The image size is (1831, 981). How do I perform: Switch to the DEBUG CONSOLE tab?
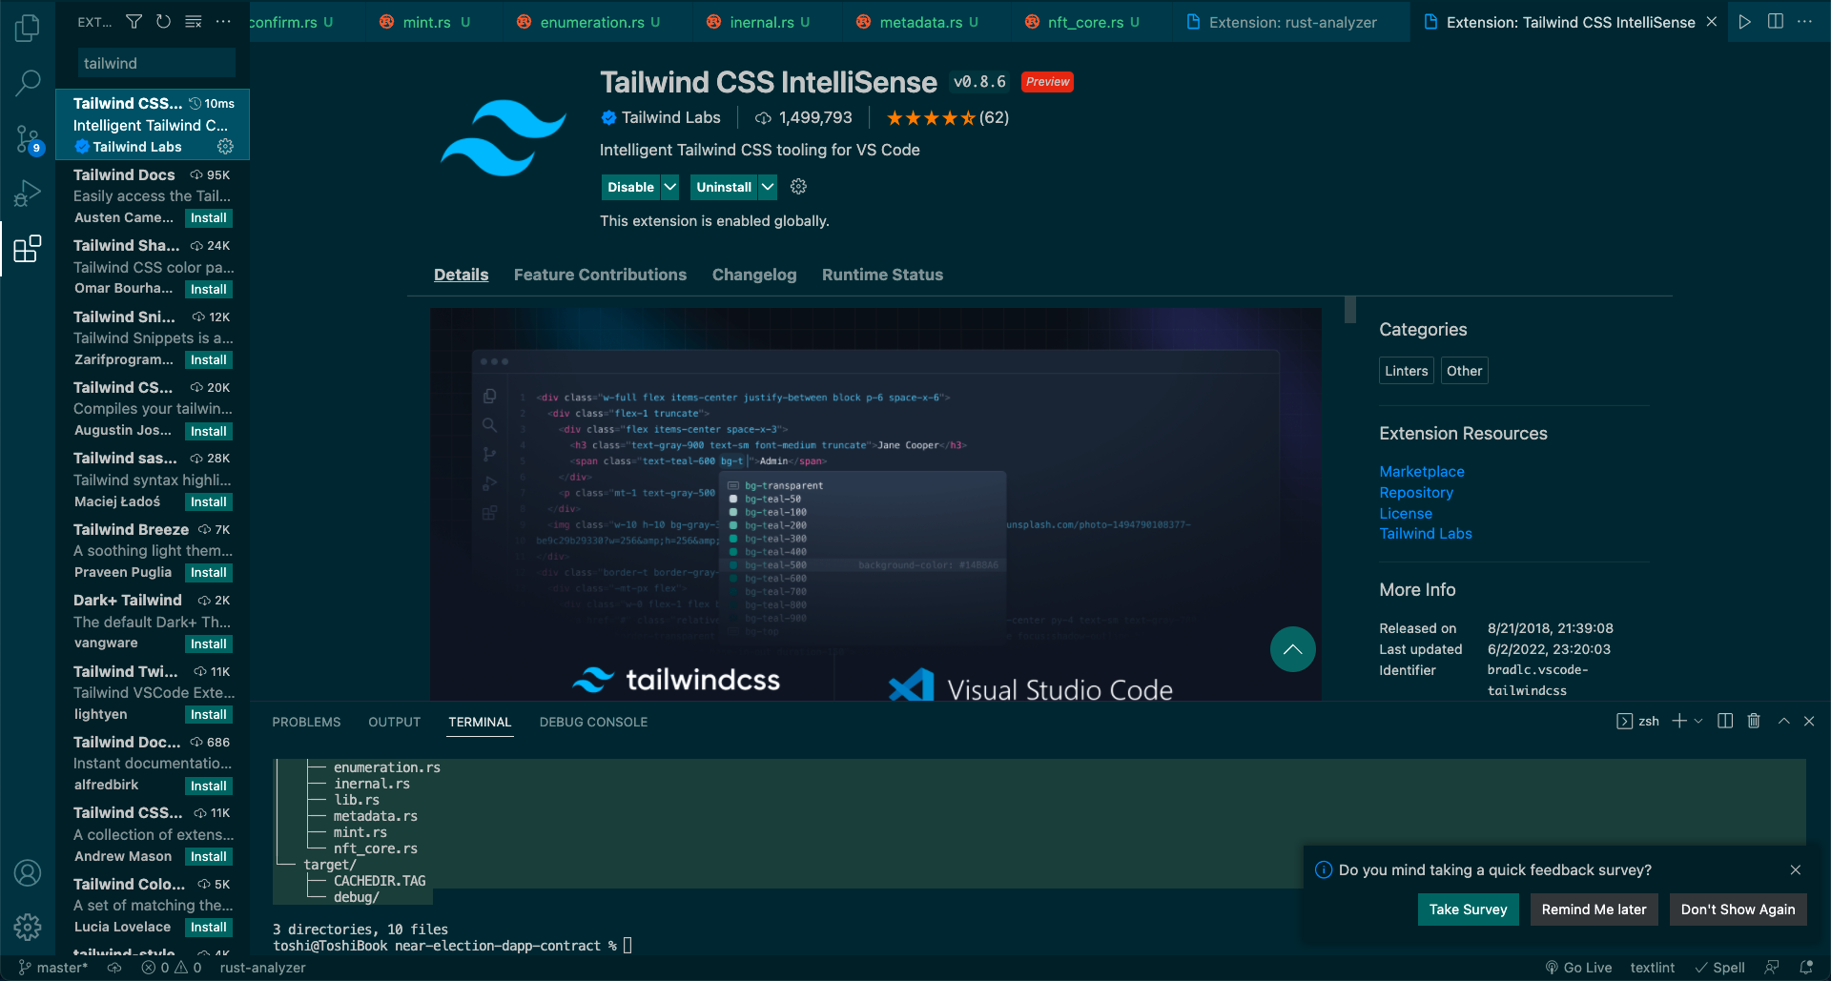tap(593, 722)
